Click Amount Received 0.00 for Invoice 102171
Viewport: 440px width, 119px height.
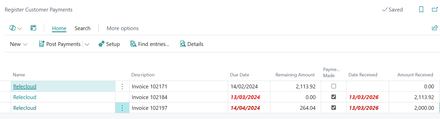414,87
